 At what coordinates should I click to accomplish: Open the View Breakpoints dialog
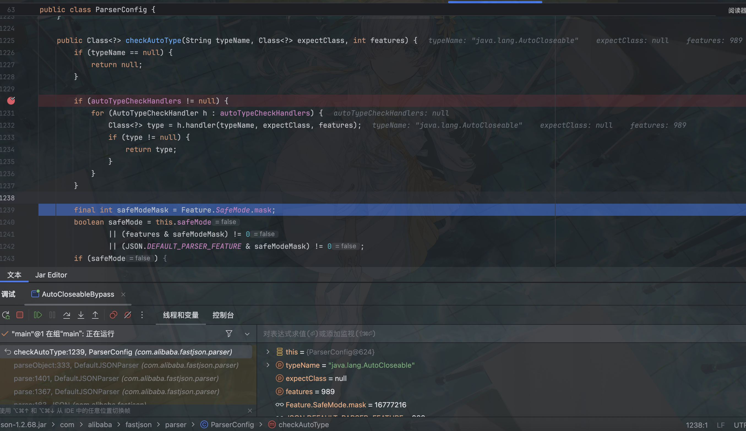(113, 315)
